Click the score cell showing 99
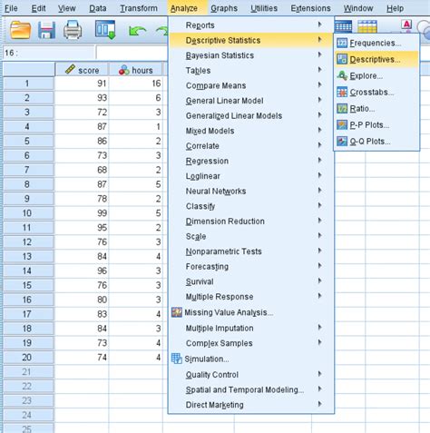430x433 pixels. click(82, 213)
